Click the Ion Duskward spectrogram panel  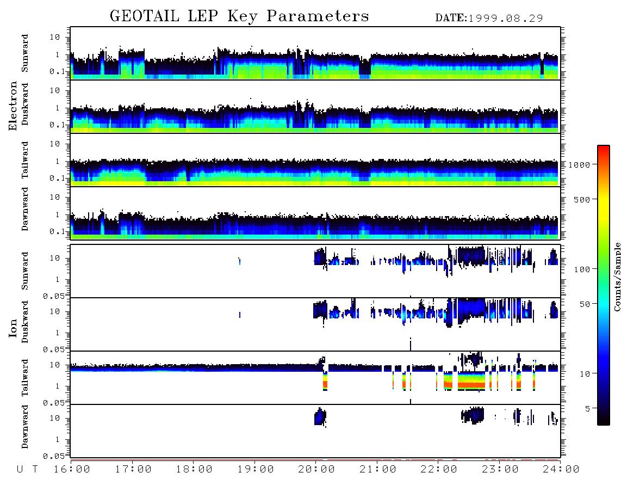tap(315, 324)
